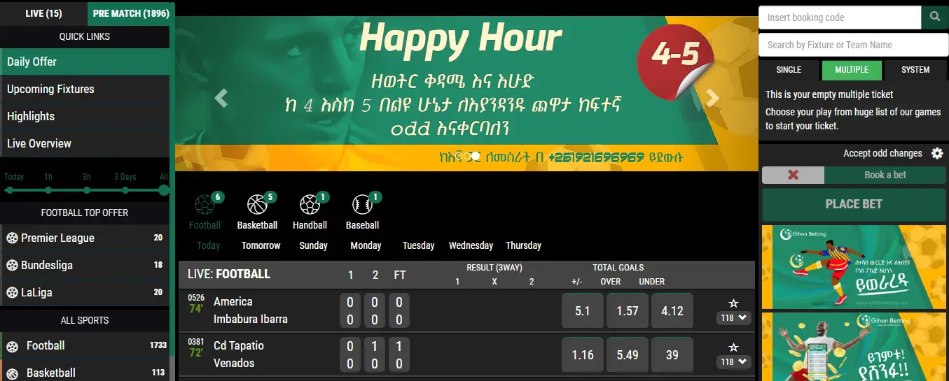Filter matches by Tomorrow
Viewport: 949px width, 381px height.
coord(261,245)
